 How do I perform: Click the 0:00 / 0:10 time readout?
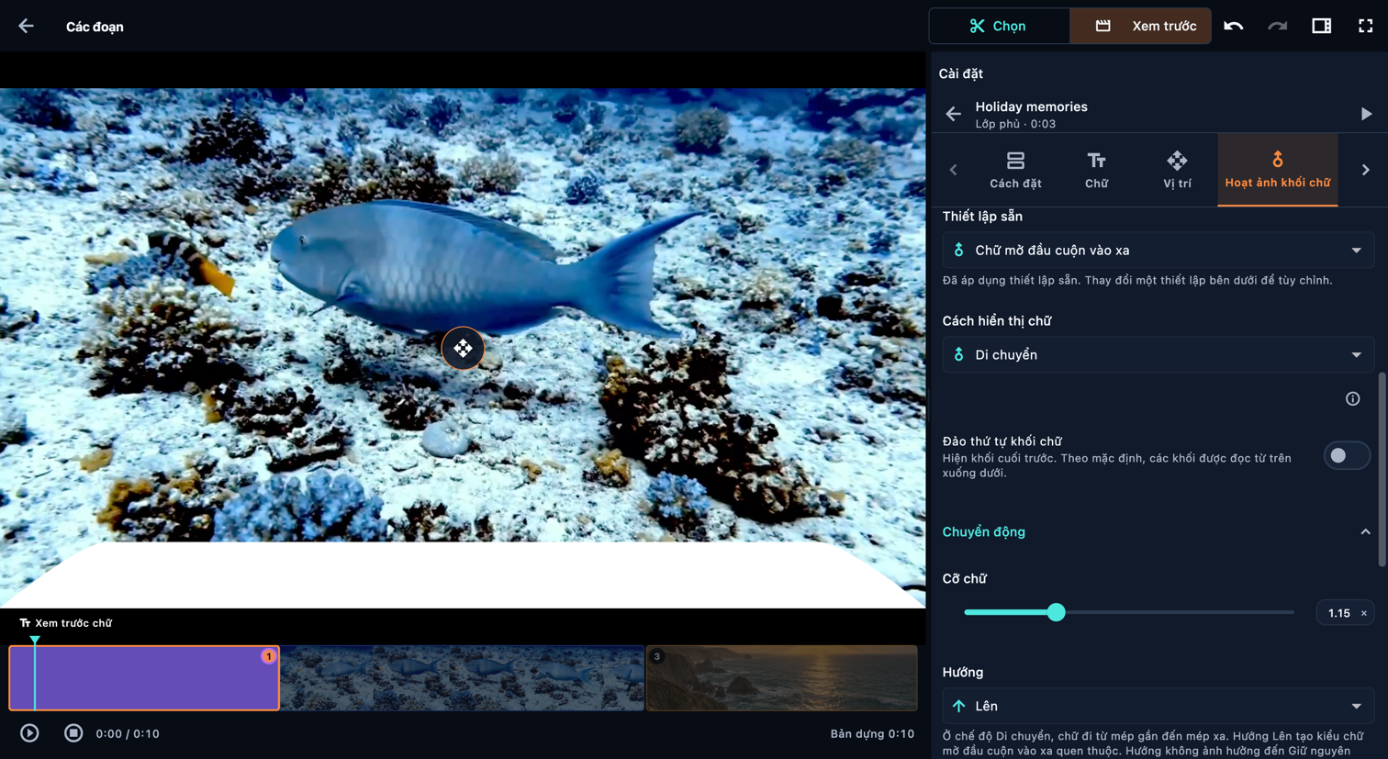coord(128,734)
